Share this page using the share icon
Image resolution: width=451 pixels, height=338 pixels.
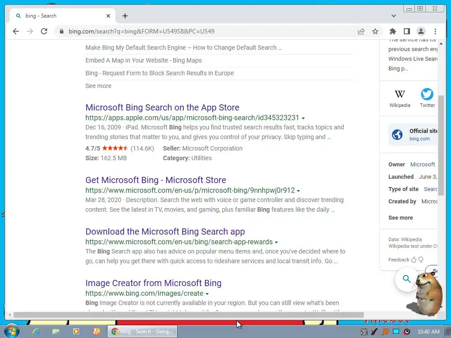361,31
